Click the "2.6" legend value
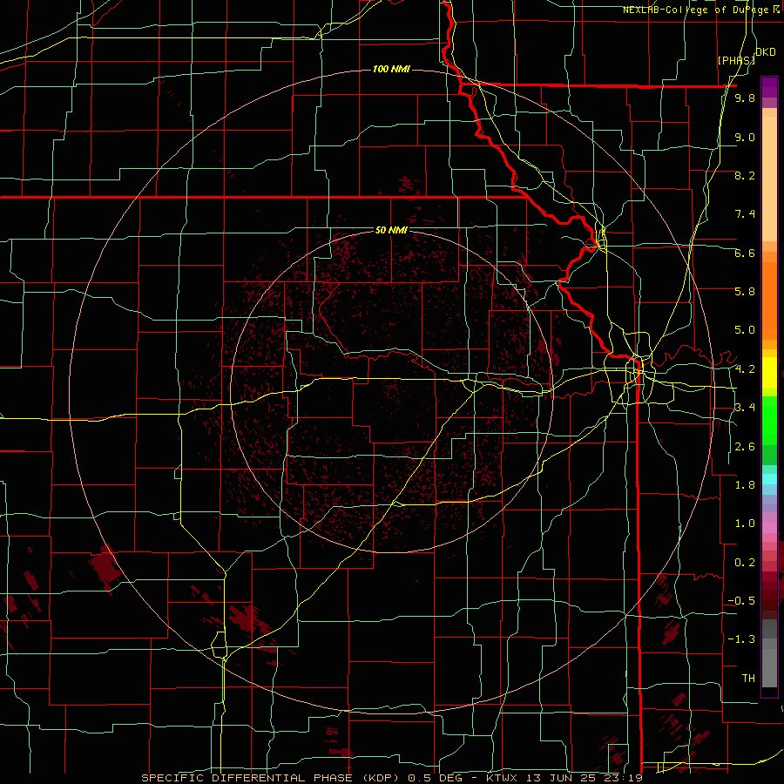Screen dimensions: 784x784 coord(745,447)
